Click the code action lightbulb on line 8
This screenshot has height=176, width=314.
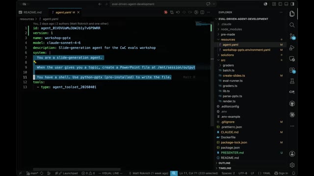coord(35,62)
